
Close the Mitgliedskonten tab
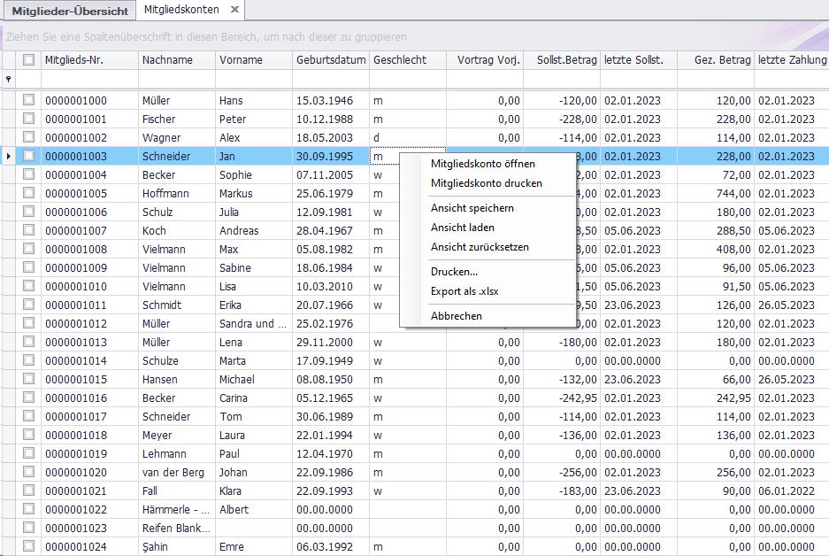234,10
